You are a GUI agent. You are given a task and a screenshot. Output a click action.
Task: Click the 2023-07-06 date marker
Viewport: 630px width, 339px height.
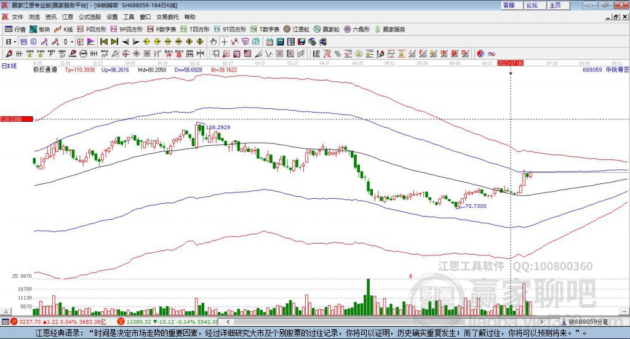pyautogui.click(x=510, y=63)
